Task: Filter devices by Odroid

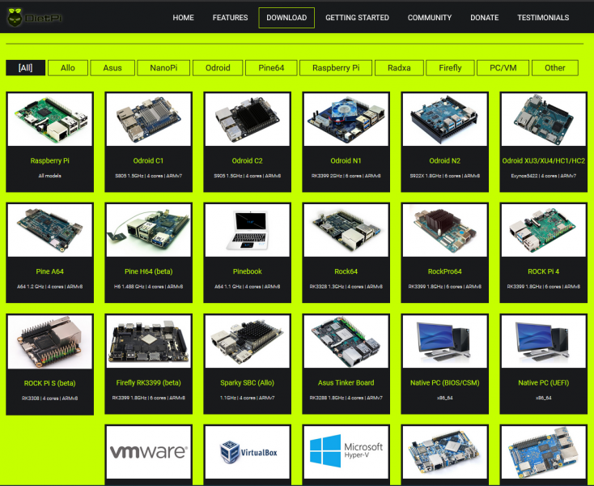Action: 218,68
